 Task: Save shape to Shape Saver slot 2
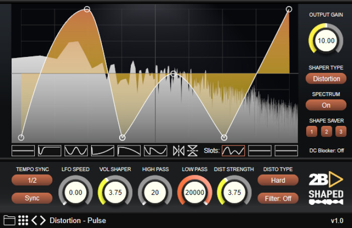(x=326, y=131)
